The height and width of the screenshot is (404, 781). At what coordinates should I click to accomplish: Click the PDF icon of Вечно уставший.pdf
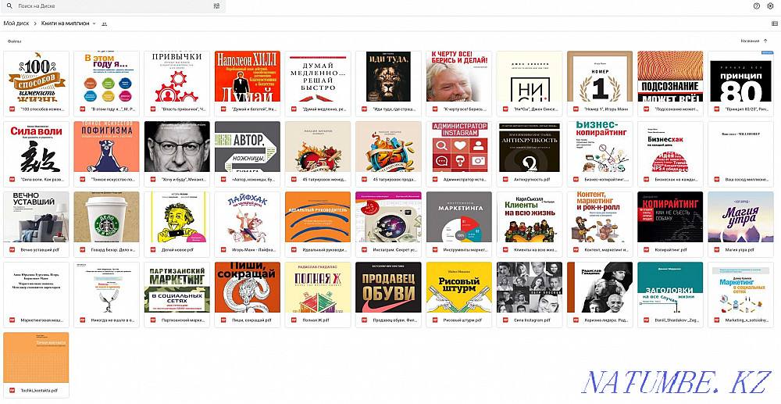pyautogui.click(x=12, y=249)
